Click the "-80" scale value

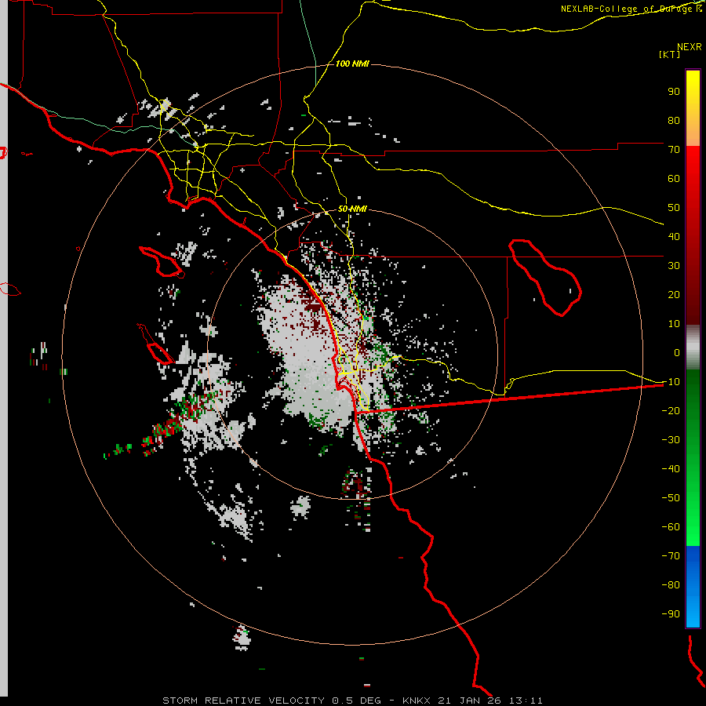[671, 585]
